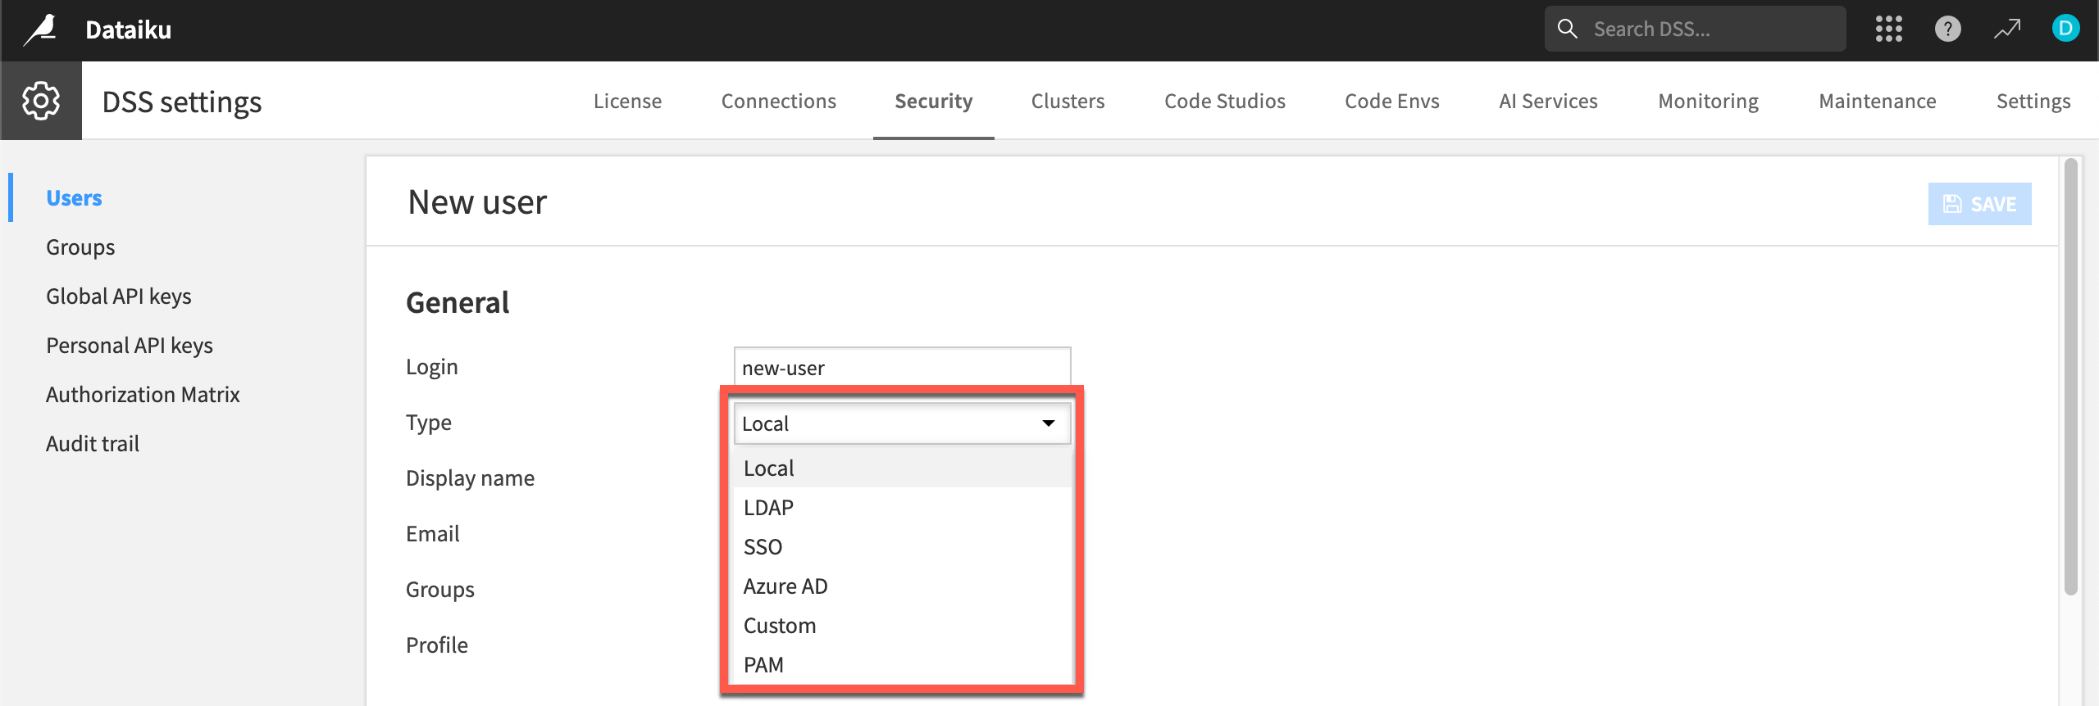Switch to the Connections tab

tap(778, 101)
